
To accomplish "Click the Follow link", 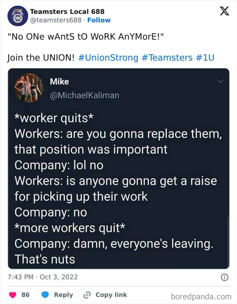I will 99,20.
